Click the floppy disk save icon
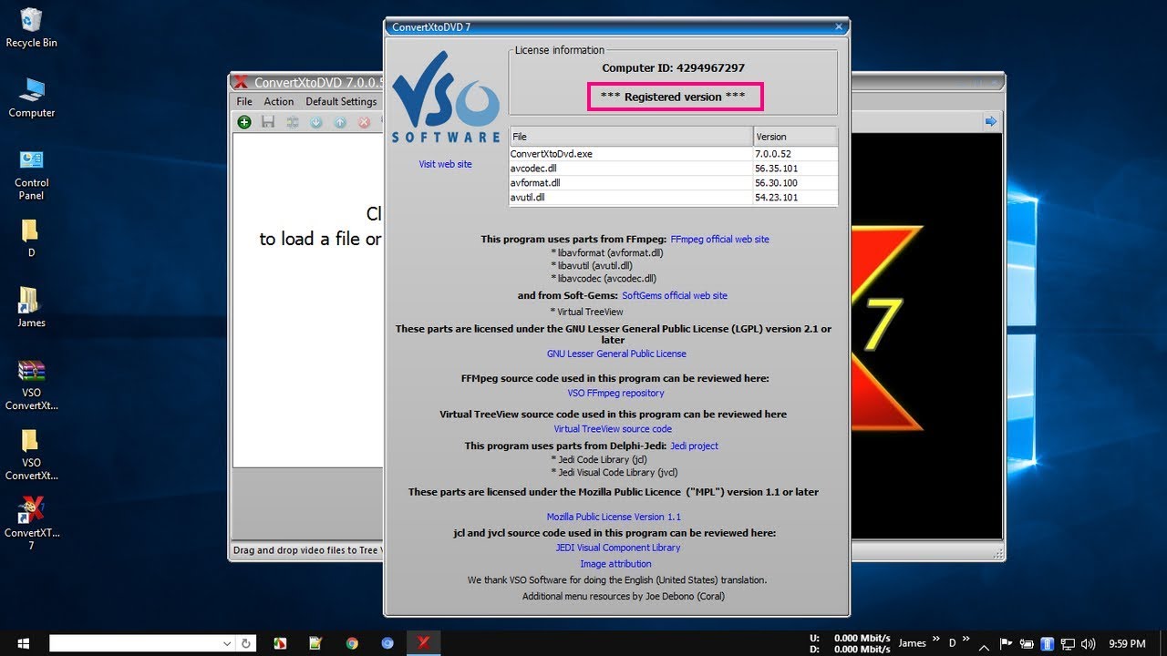 click(x=268, y=122)
